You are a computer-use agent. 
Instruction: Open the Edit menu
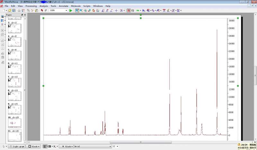(13, 6)
